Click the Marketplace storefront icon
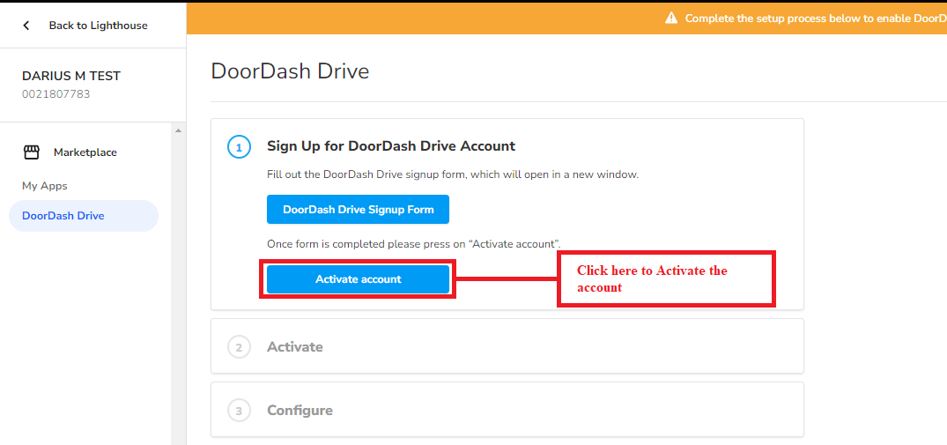947x445 pixels. 32,152
